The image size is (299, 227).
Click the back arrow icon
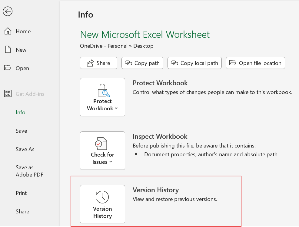pyautogui.click(x=8, y=11)
